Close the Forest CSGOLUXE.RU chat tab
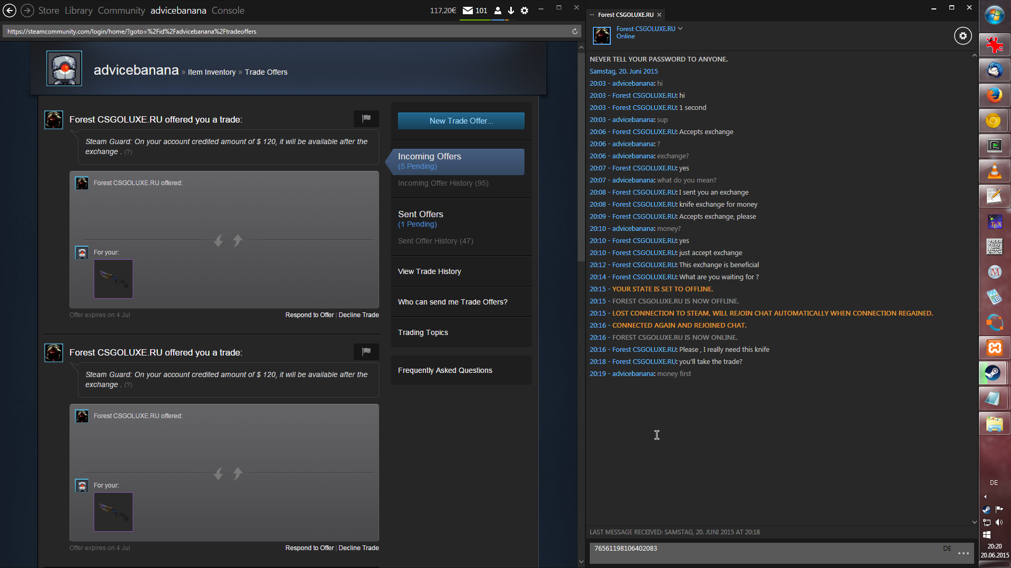The width and height of the screenshot is (1011, 568). pyautogui.click(x=659, y=15)
